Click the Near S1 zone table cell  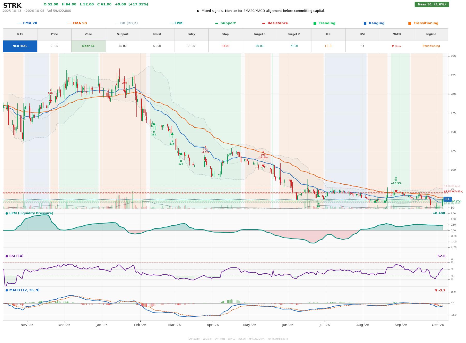point(88,46)
